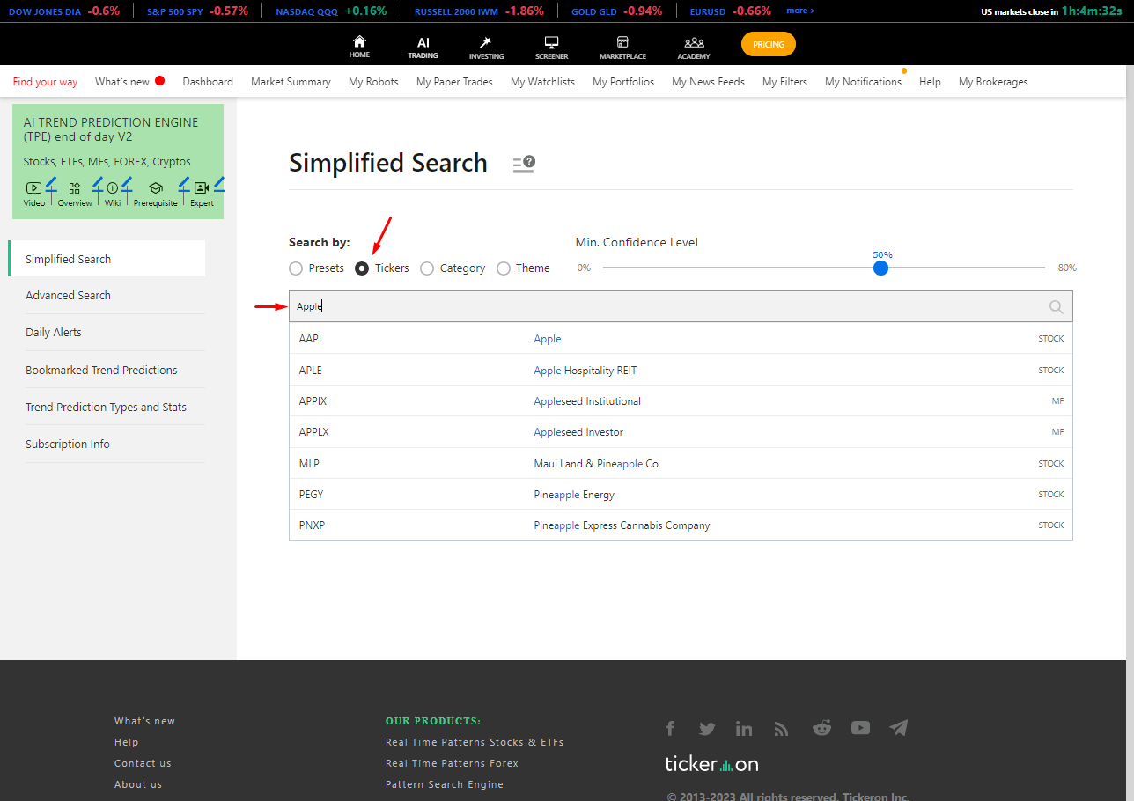
Task: Open My Filters menu item
Action: tap(784, 82)
